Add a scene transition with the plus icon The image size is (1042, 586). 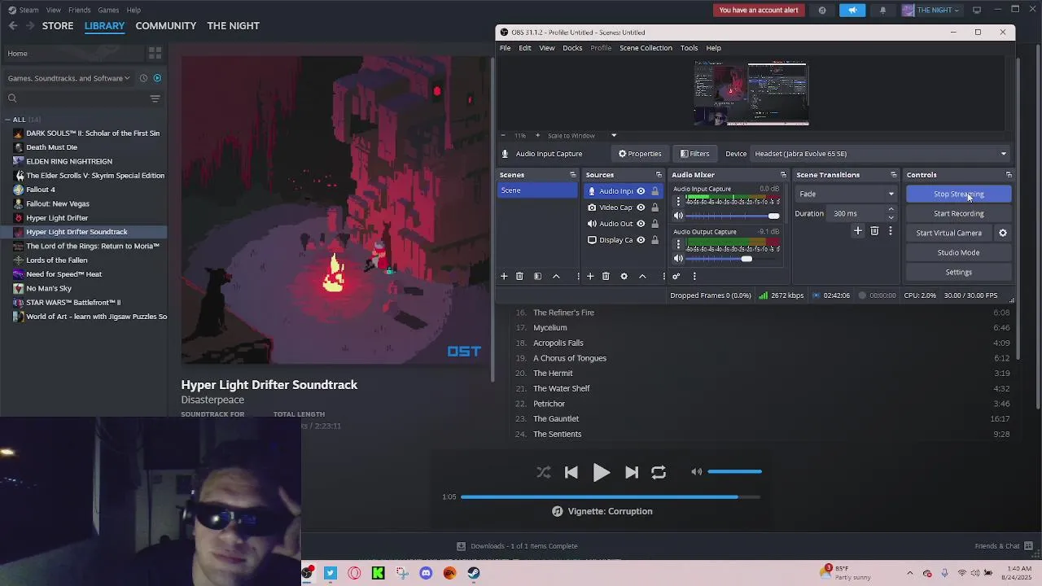[857, 231]
